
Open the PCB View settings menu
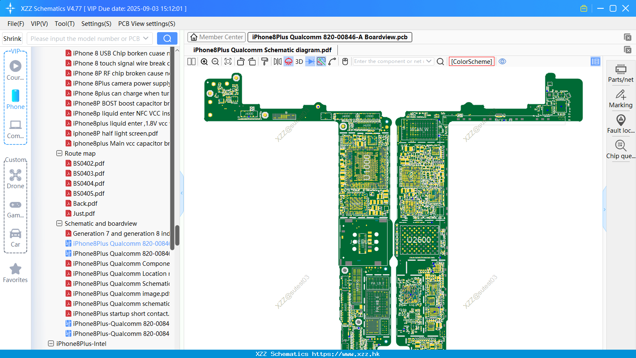coord(147,24)
